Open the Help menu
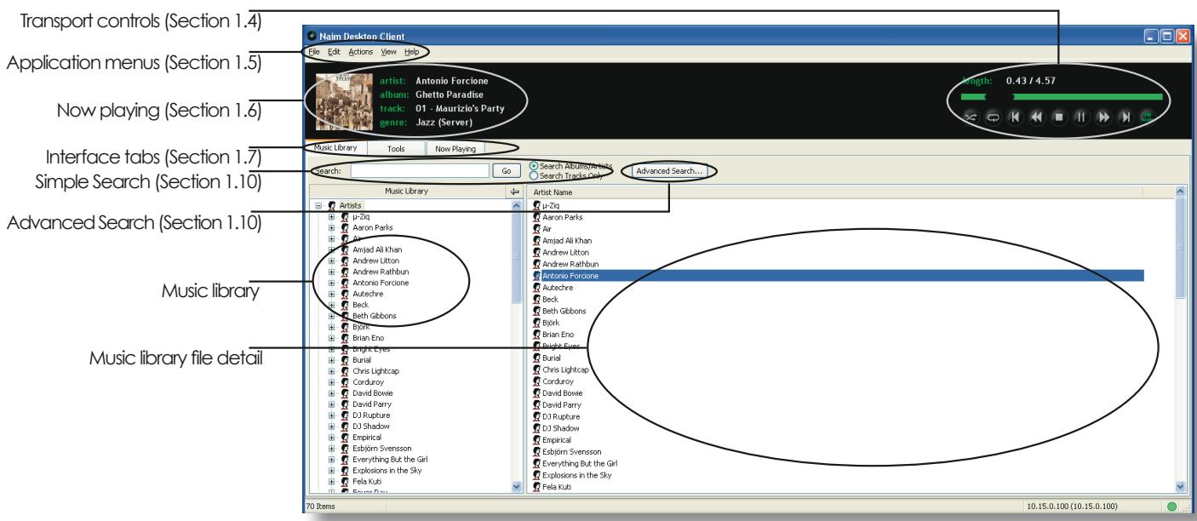 coord(411,52)
